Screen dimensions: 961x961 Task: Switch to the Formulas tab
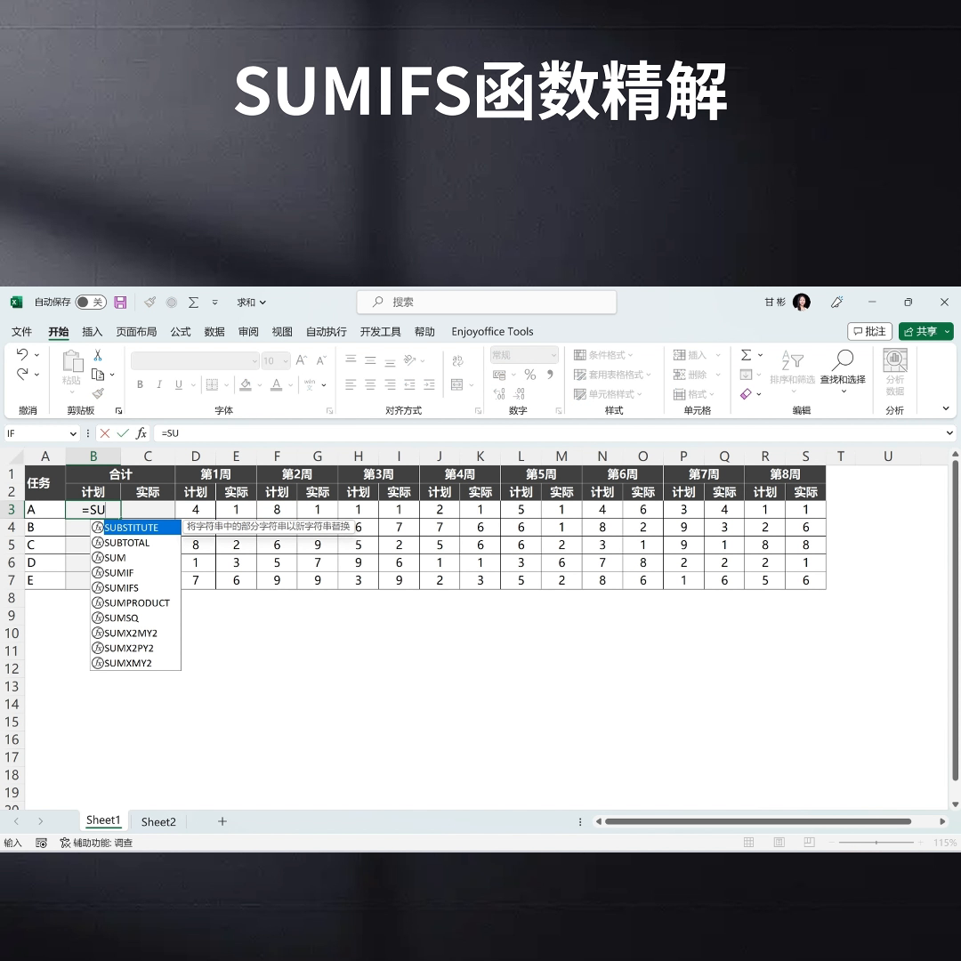click(x=180, y=332)
